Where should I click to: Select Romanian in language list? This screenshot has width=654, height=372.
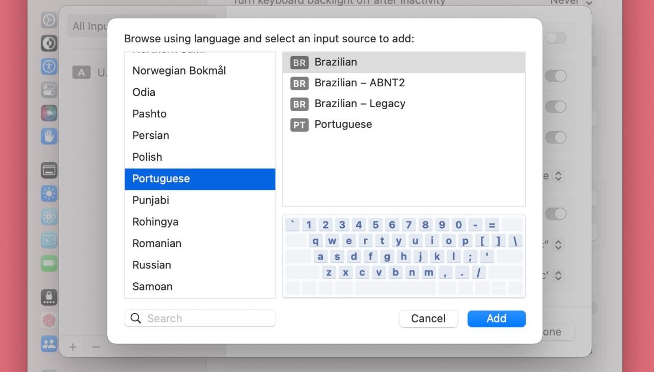tap(200, 243)
